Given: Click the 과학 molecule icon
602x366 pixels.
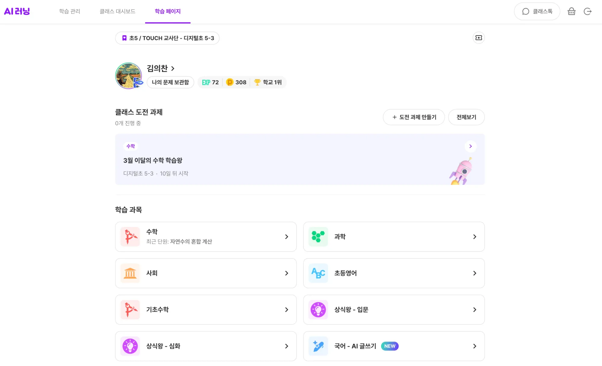Looking at the screenshot, I should 318,237.
